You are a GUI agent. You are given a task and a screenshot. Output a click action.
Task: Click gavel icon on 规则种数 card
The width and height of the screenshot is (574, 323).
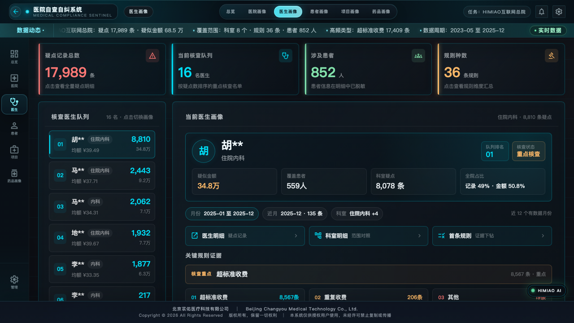[x=552, y=56]
